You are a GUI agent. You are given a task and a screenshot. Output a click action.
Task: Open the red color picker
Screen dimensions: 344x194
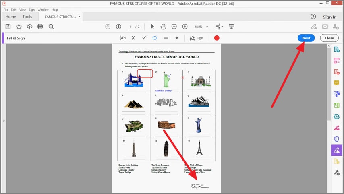click(x=217, y=38)
